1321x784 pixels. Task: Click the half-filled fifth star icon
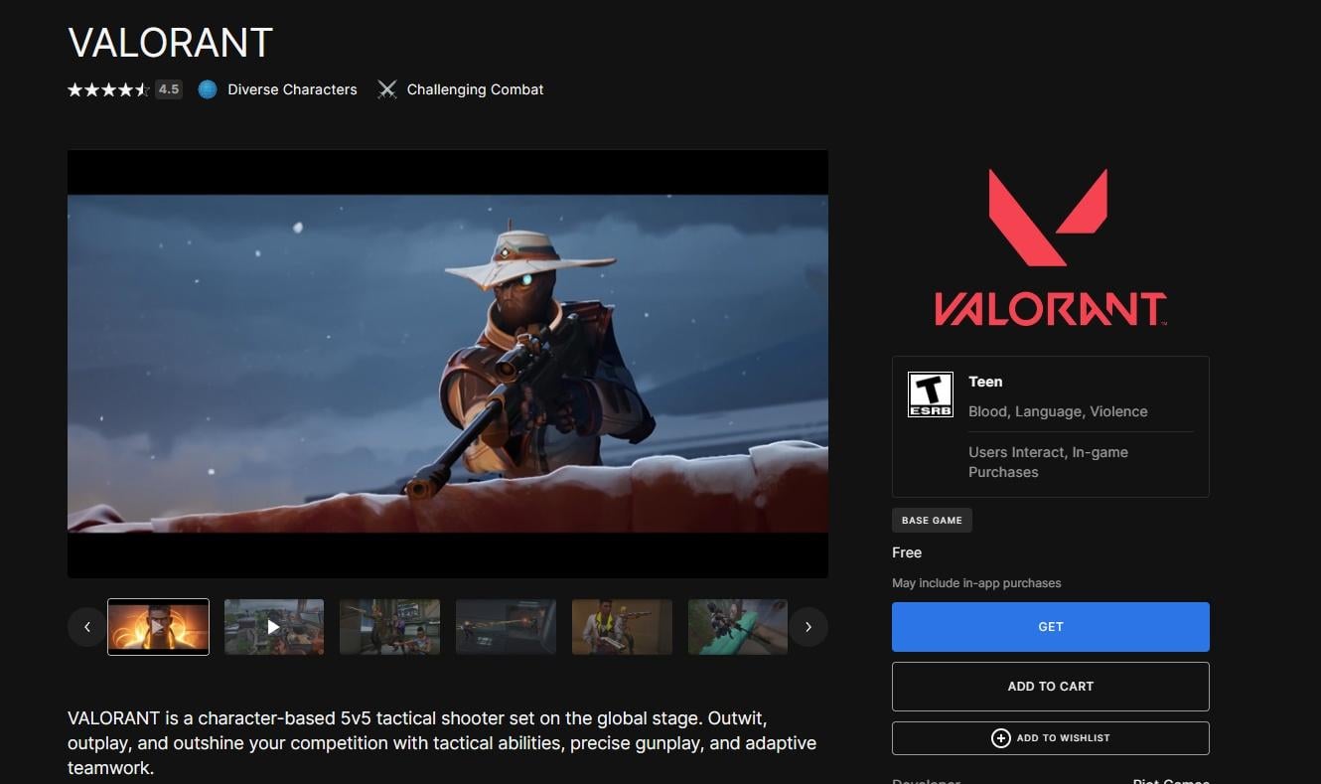pyautogui.click(x=145, y=89)
